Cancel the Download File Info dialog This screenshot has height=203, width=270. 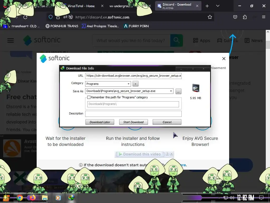167,122
